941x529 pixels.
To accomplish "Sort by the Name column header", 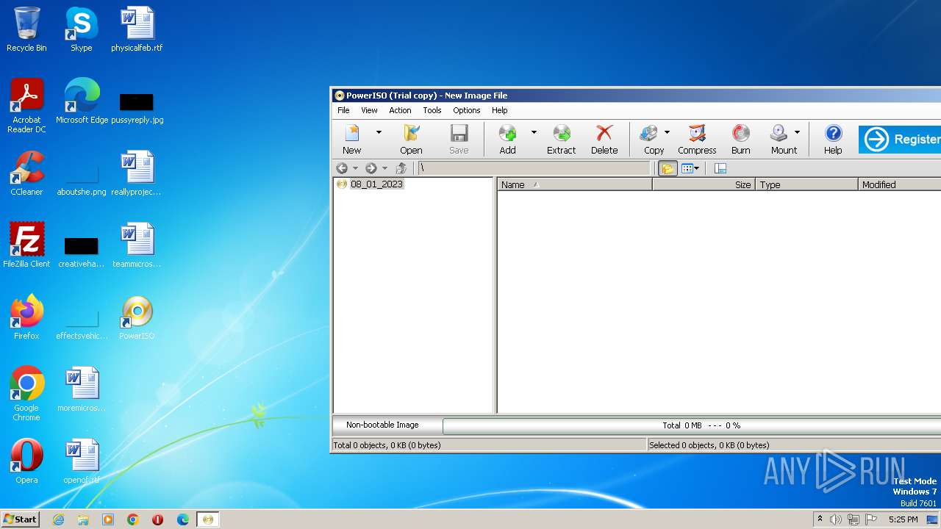I will (x=575, y=184).
